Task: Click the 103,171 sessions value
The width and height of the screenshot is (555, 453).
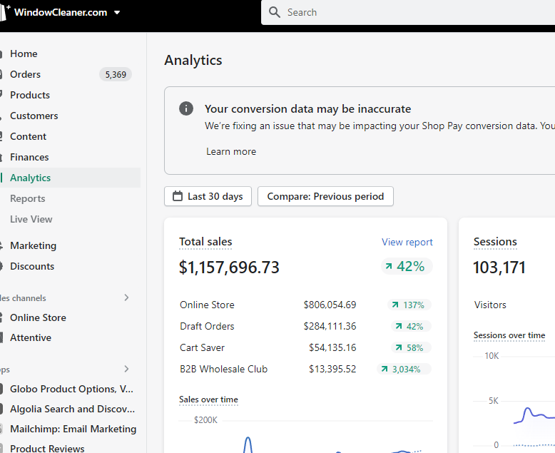Action: [499, 268]
